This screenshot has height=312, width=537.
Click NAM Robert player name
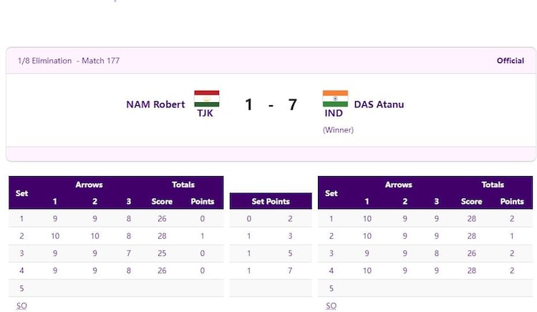pyautogui.click(x=155, y=104)
